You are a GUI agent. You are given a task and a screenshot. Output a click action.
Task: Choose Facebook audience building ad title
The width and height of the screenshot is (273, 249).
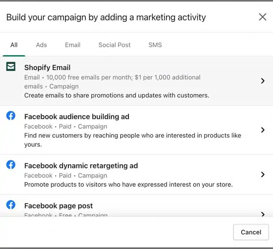click(x=77, y=117)
